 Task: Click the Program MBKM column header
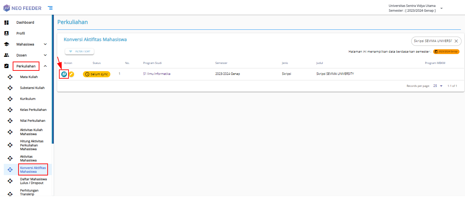click(435, 63)
